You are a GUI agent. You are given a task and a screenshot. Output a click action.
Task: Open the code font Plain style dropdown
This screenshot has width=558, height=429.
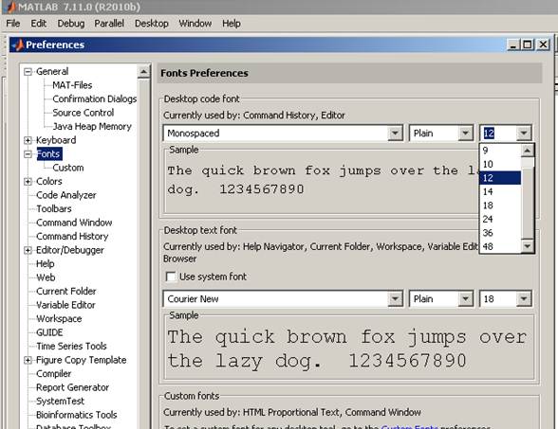pyautogui.click(x=465, y=134)
